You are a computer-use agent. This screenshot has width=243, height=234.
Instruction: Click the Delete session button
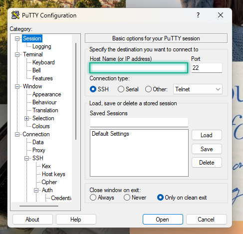(x=207, y=163)
